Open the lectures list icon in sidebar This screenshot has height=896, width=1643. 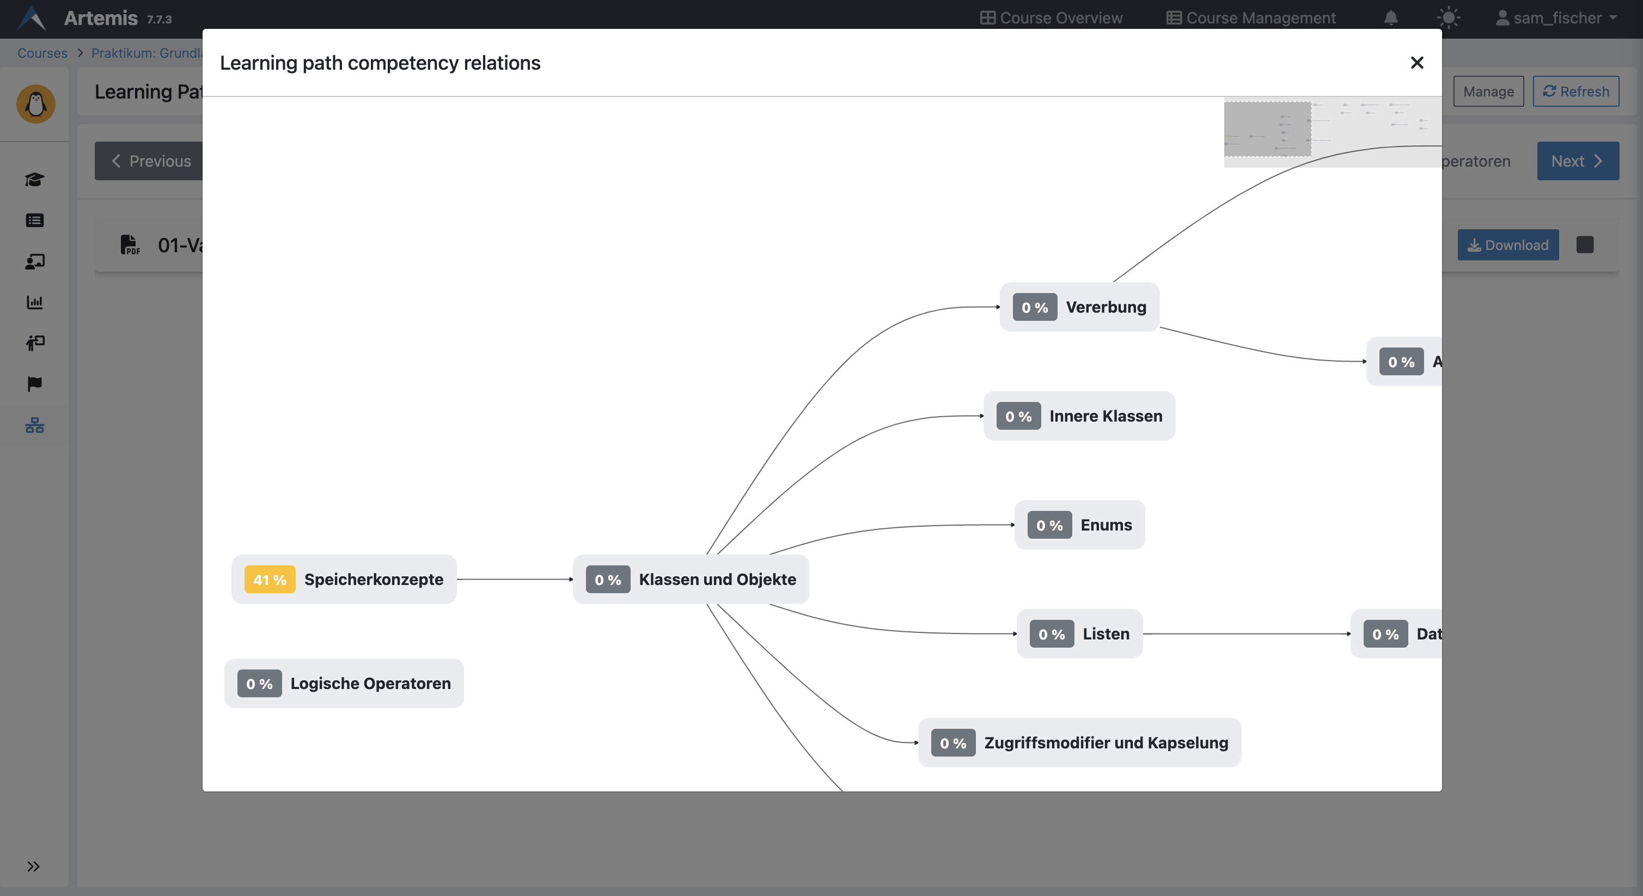coord(35,220)
